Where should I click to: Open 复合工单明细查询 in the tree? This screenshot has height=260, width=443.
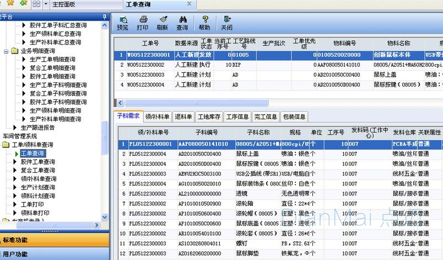(x=52, y=68)
